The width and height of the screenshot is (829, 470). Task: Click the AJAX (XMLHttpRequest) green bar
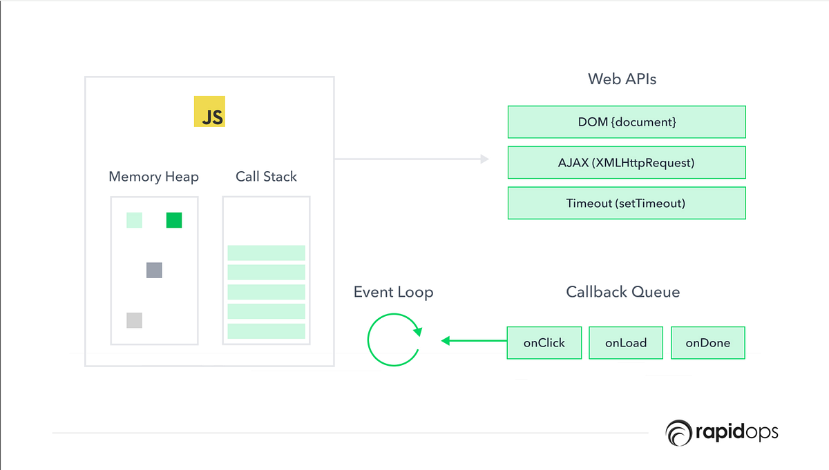[x=627, y=162]
